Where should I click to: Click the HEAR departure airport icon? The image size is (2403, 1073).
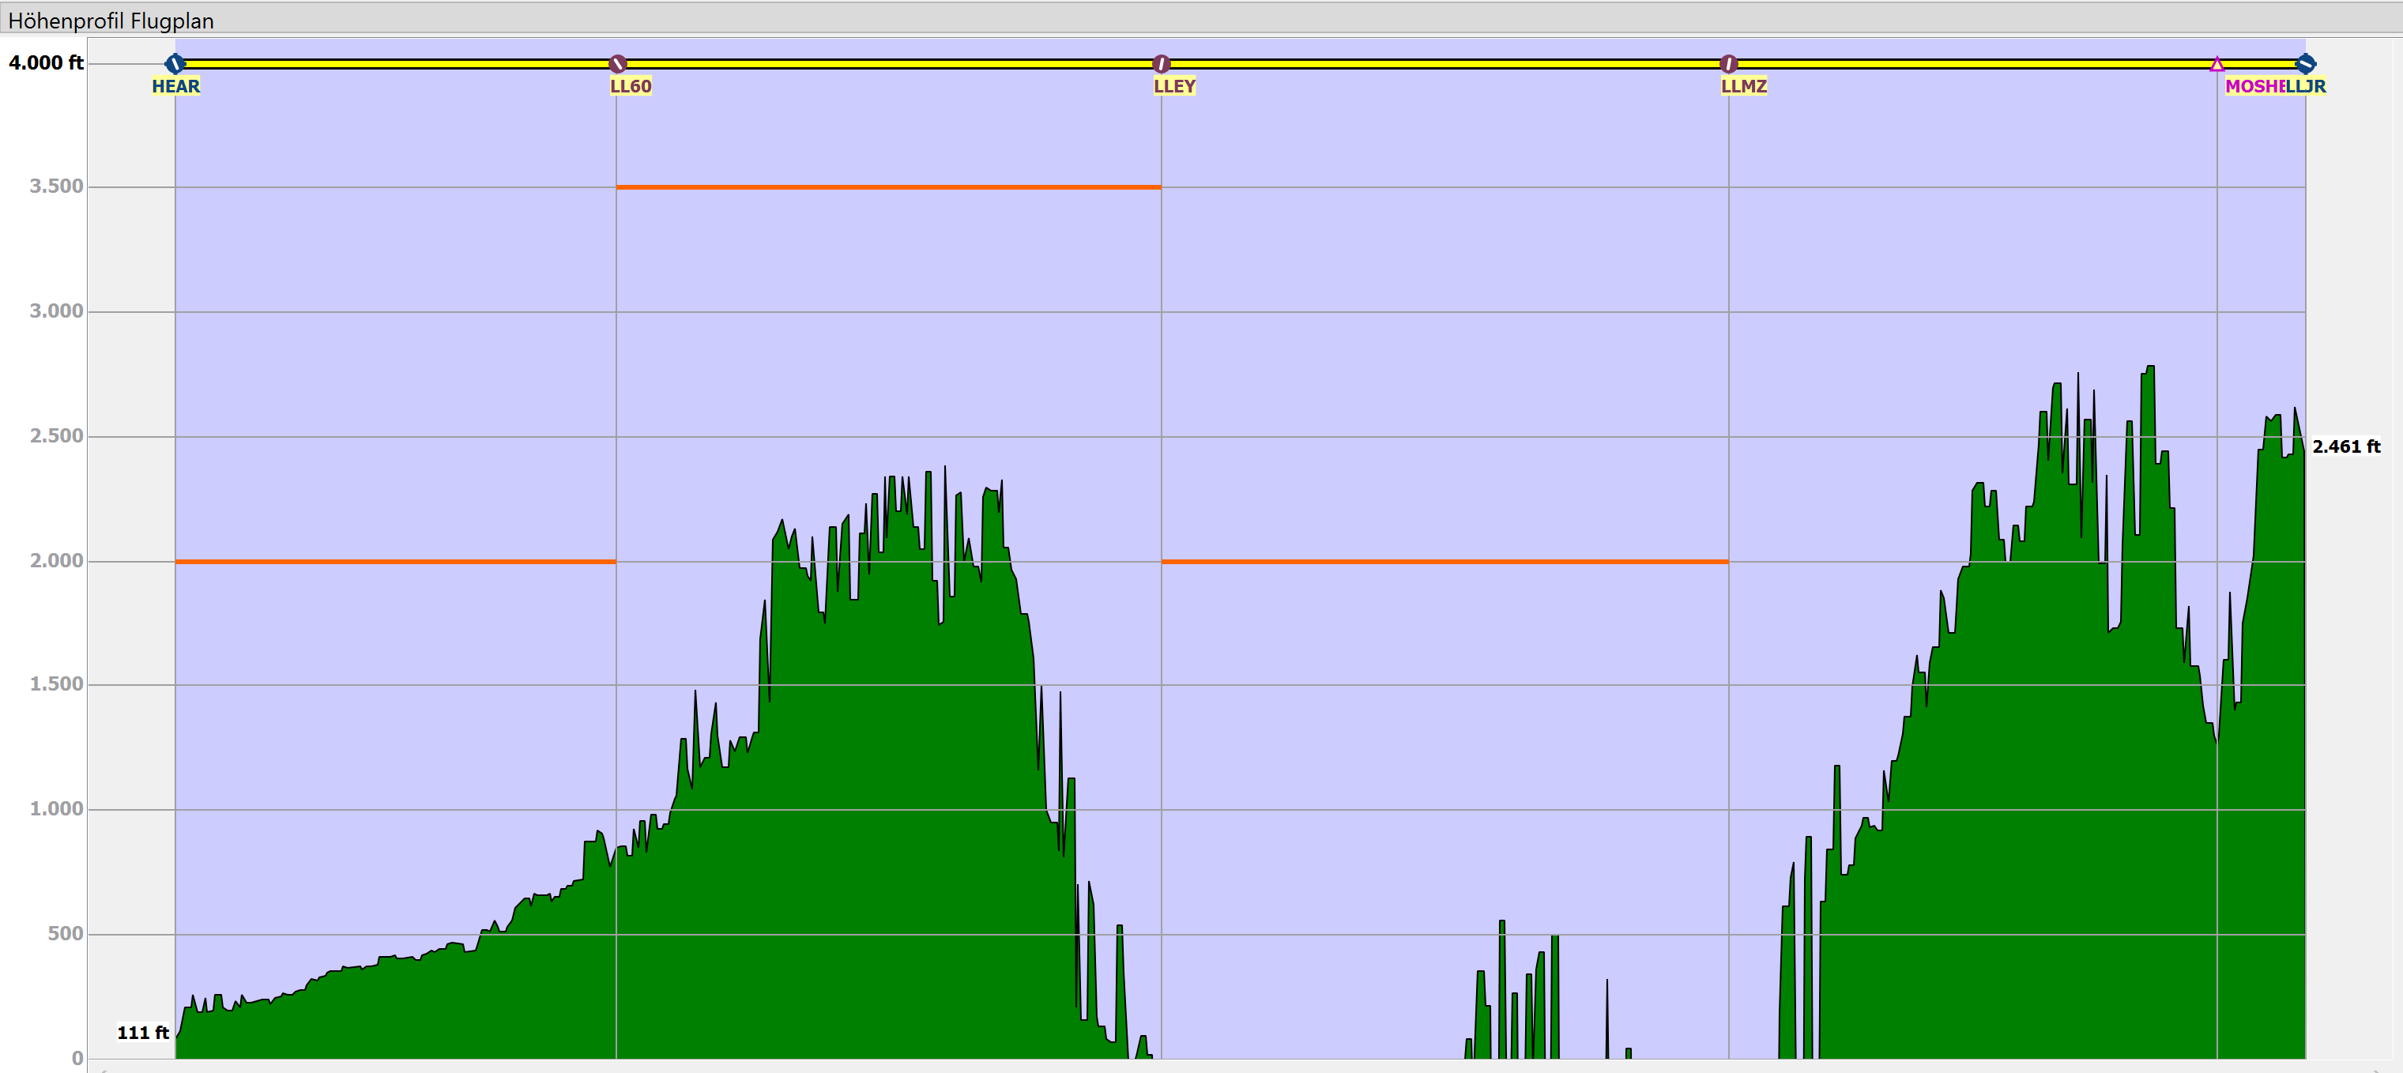[x=175, y=63]
